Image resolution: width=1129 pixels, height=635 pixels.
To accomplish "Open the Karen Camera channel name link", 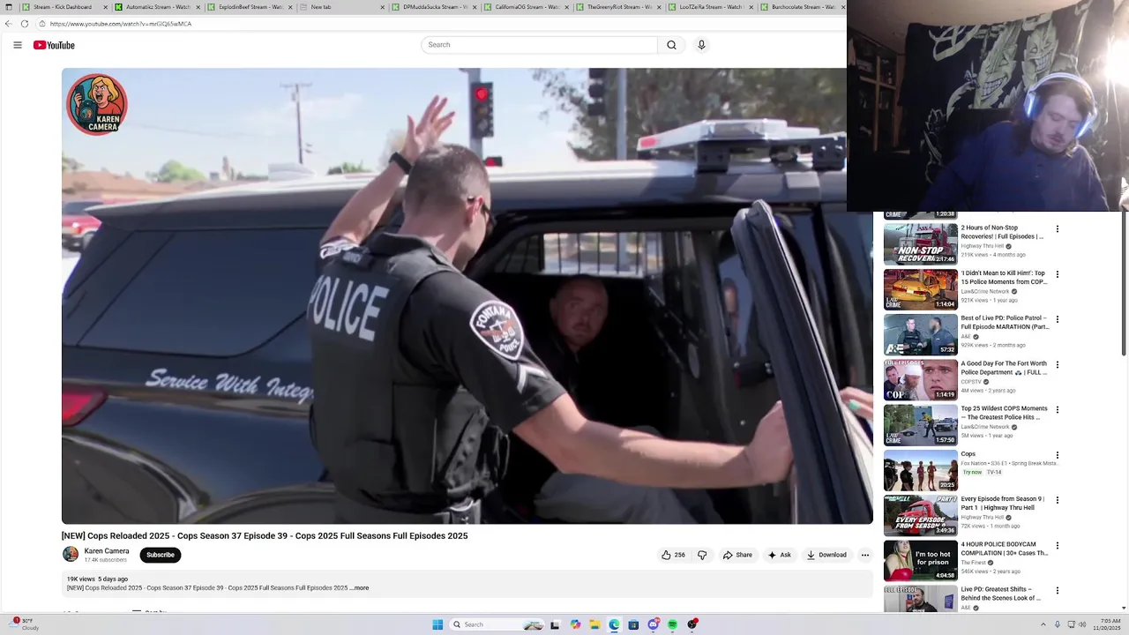I will [107, 551].
